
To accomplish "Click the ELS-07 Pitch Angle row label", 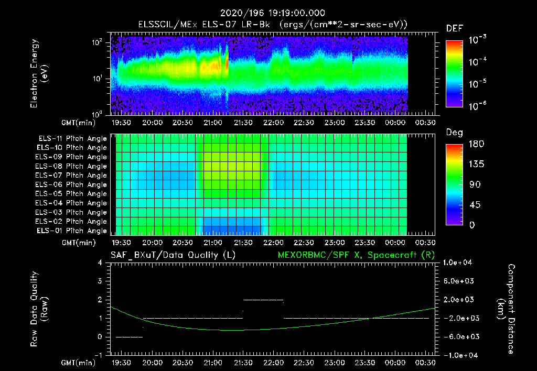I will click(71, 175).
